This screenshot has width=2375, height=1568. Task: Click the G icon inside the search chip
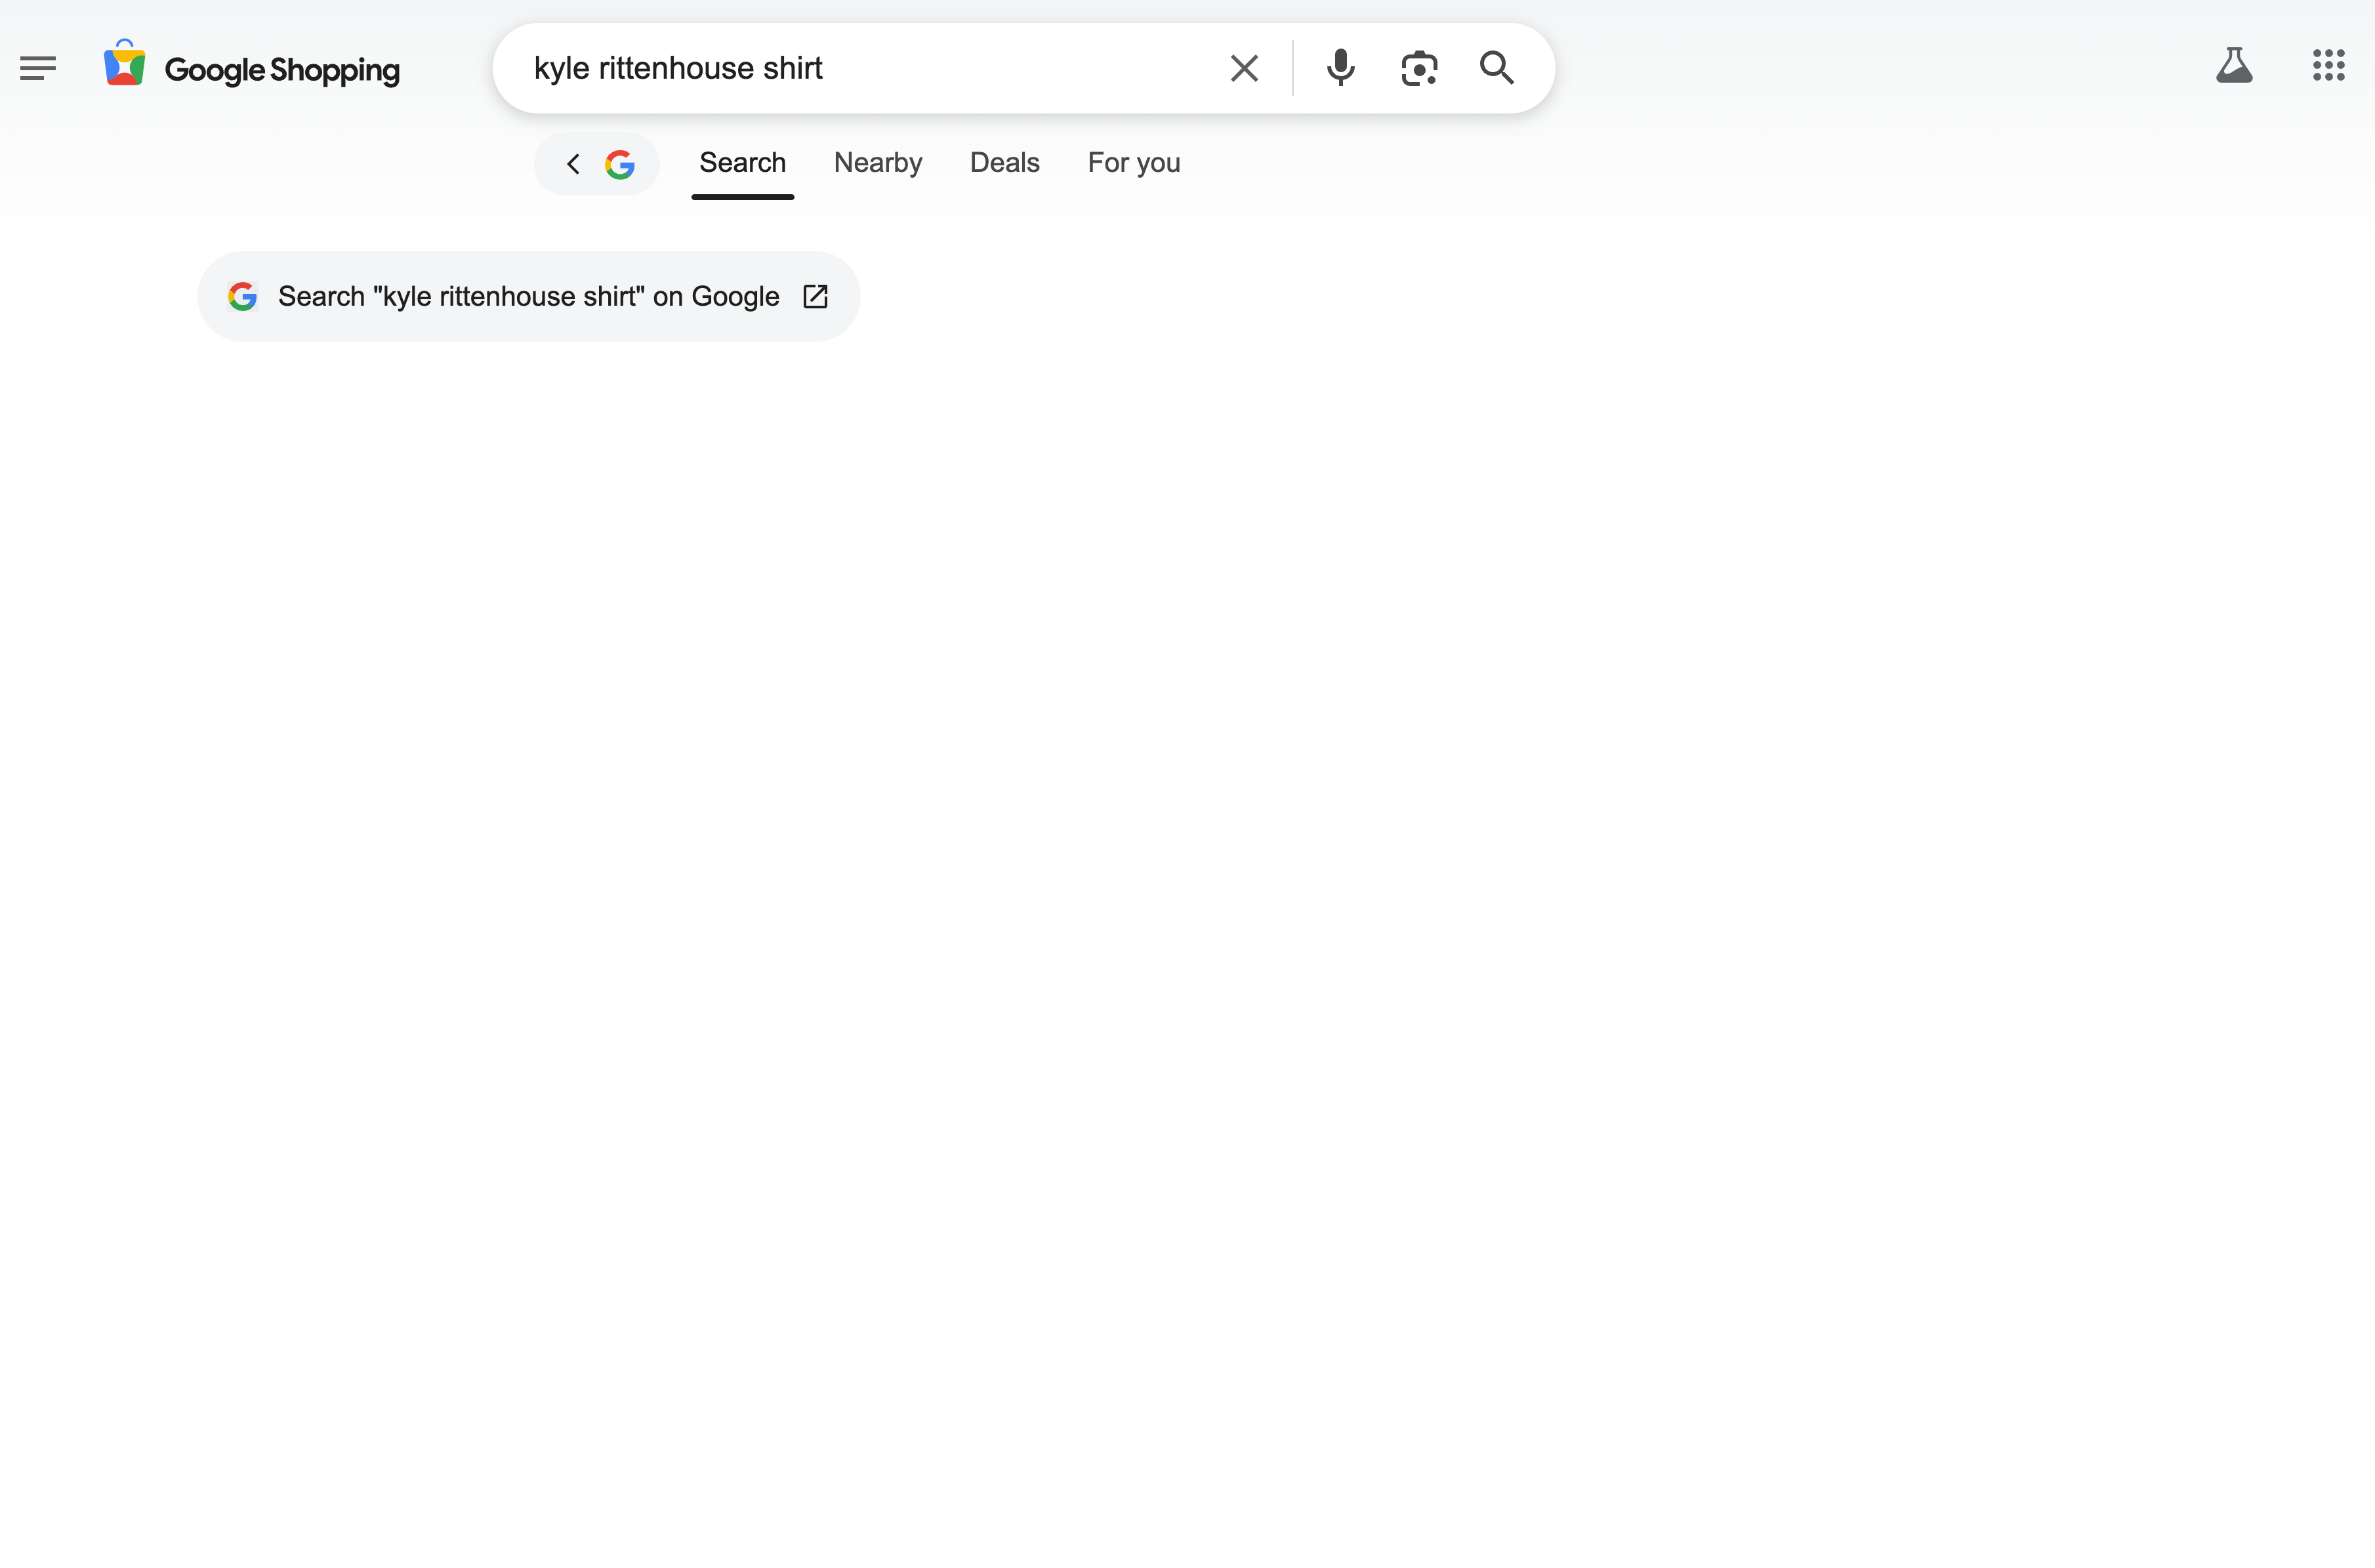[x=243, y=297]
